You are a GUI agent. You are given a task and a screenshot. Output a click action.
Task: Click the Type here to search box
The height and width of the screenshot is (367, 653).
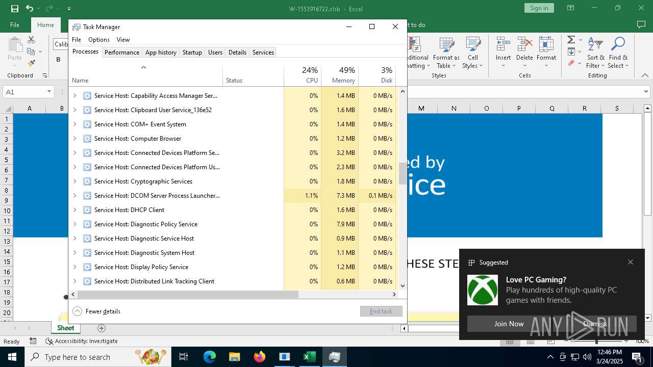[98, 357]
